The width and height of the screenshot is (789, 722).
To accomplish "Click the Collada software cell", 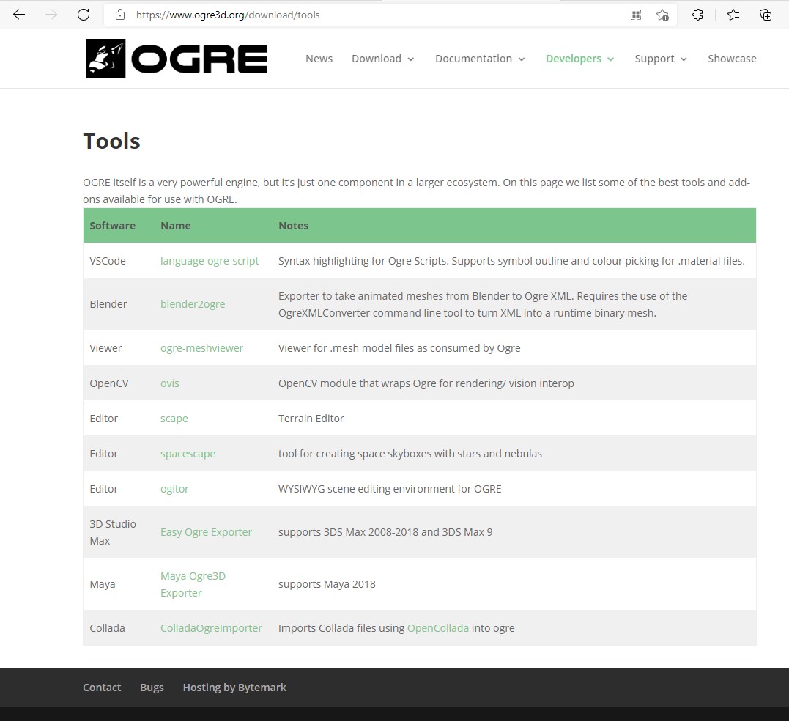I will pyautogui.click(x=107, y=628).
